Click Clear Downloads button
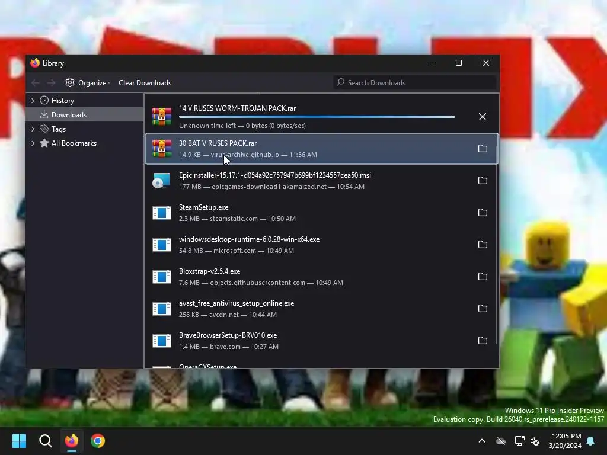 click(145, 83)
